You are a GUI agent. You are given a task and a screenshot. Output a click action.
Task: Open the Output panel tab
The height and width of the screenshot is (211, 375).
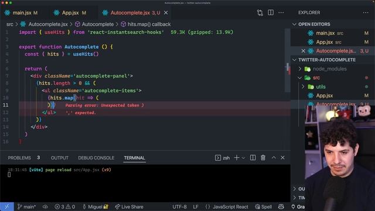(60, 158)
